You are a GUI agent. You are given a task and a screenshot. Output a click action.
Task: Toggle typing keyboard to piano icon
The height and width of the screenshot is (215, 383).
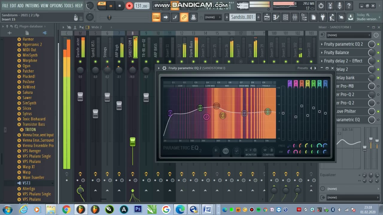point(156,17)
